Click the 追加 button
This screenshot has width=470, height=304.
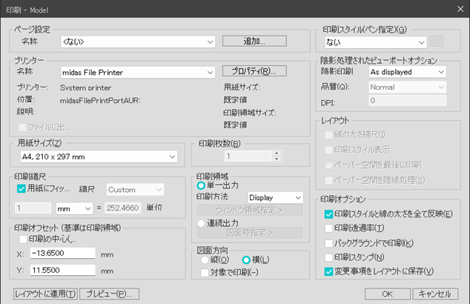[x=254, y=42]
